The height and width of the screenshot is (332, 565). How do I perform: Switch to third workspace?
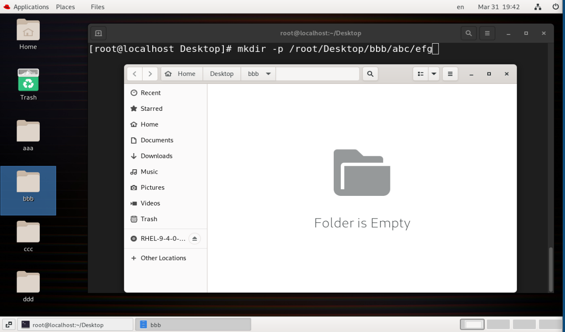click(x=524, y=325)
